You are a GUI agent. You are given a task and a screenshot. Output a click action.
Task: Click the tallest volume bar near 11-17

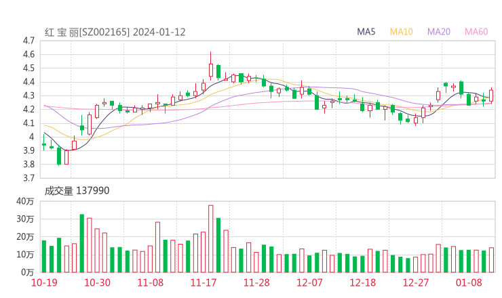pos(211,239)
